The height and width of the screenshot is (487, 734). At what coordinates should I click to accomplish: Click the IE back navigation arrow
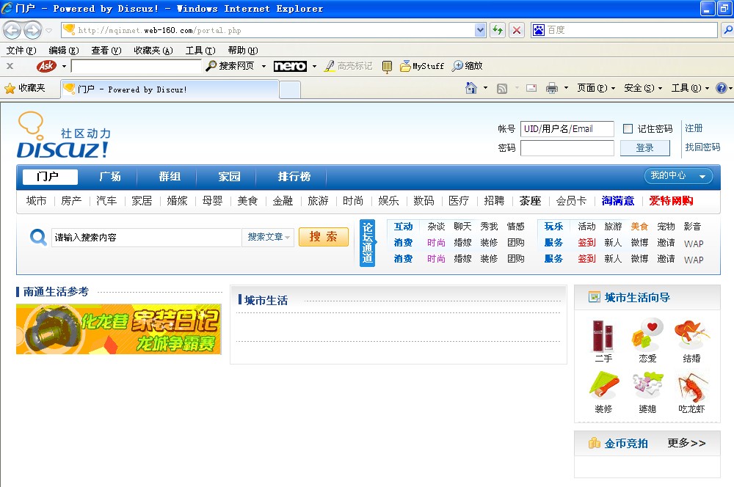pos(12,30)
